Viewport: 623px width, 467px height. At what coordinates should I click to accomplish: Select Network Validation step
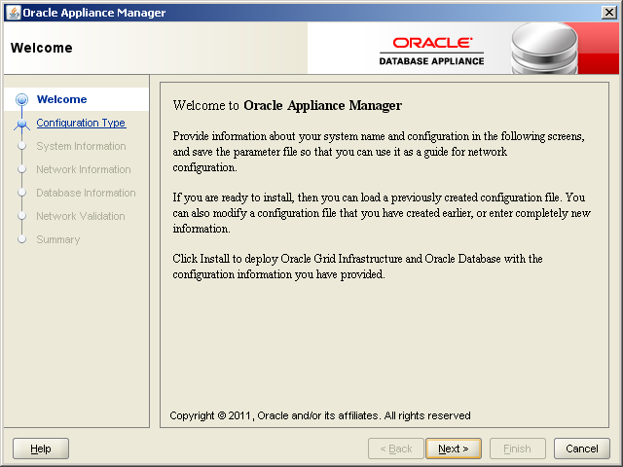coord(80,216)
